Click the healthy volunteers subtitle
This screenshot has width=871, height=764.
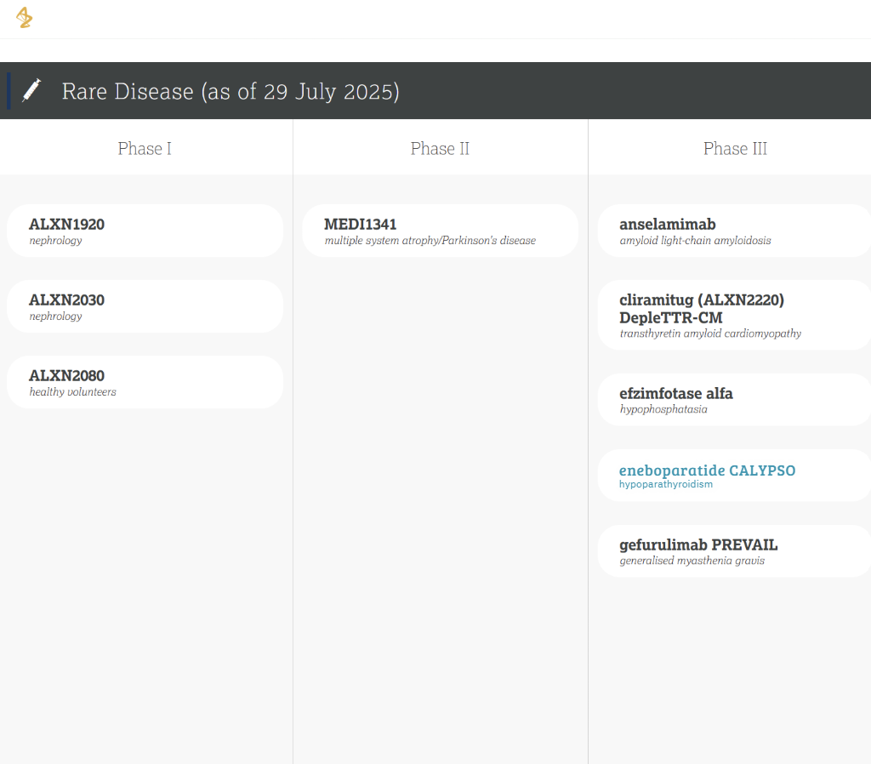point(72,392)
